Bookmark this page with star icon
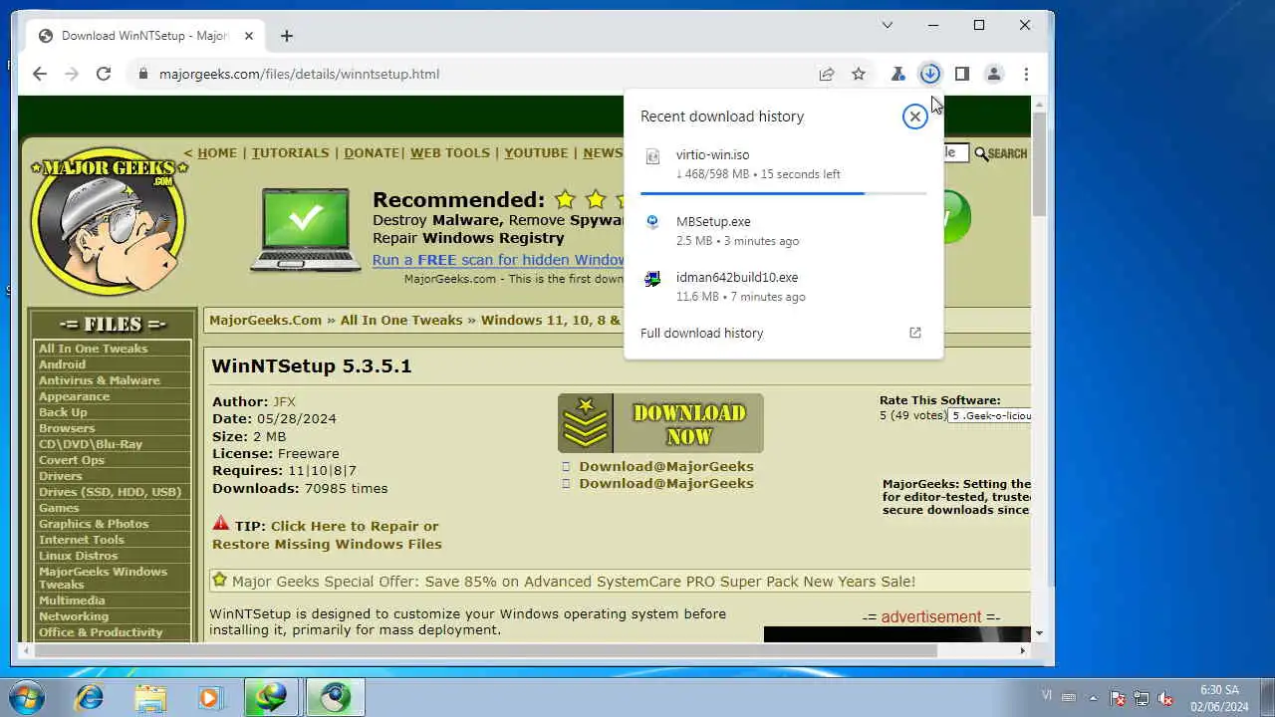1275x717 pixels. coord(859,74)
